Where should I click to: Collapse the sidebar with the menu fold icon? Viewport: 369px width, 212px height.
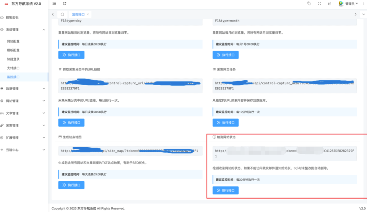(x=54, y=4)
